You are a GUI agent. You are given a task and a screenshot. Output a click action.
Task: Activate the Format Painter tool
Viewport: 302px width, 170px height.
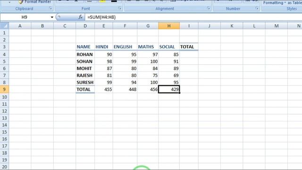click(x=35, y=2)
